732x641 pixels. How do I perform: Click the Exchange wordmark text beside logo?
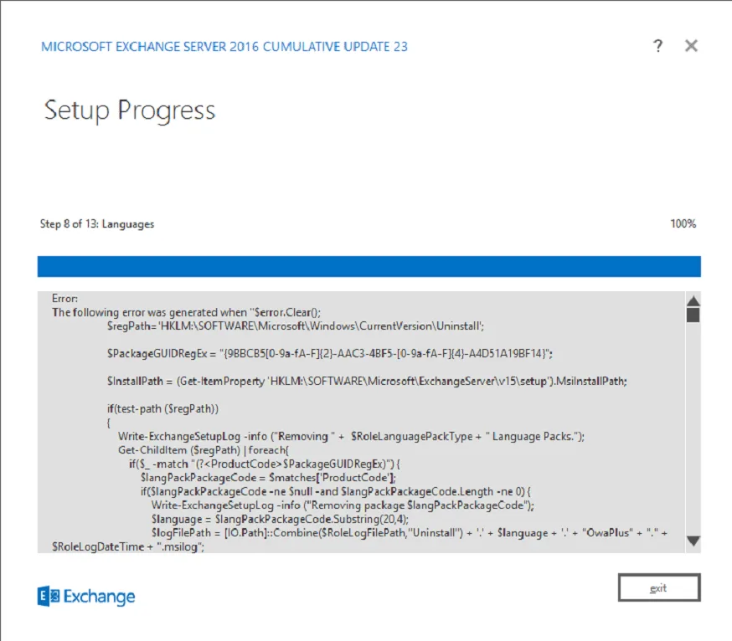pyautogui.click(x=101, y=597)
